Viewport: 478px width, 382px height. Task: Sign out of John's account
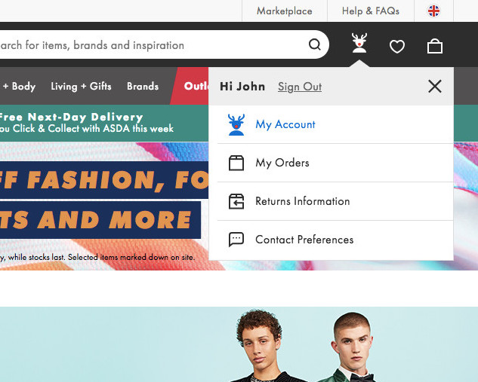pos(300,87)
